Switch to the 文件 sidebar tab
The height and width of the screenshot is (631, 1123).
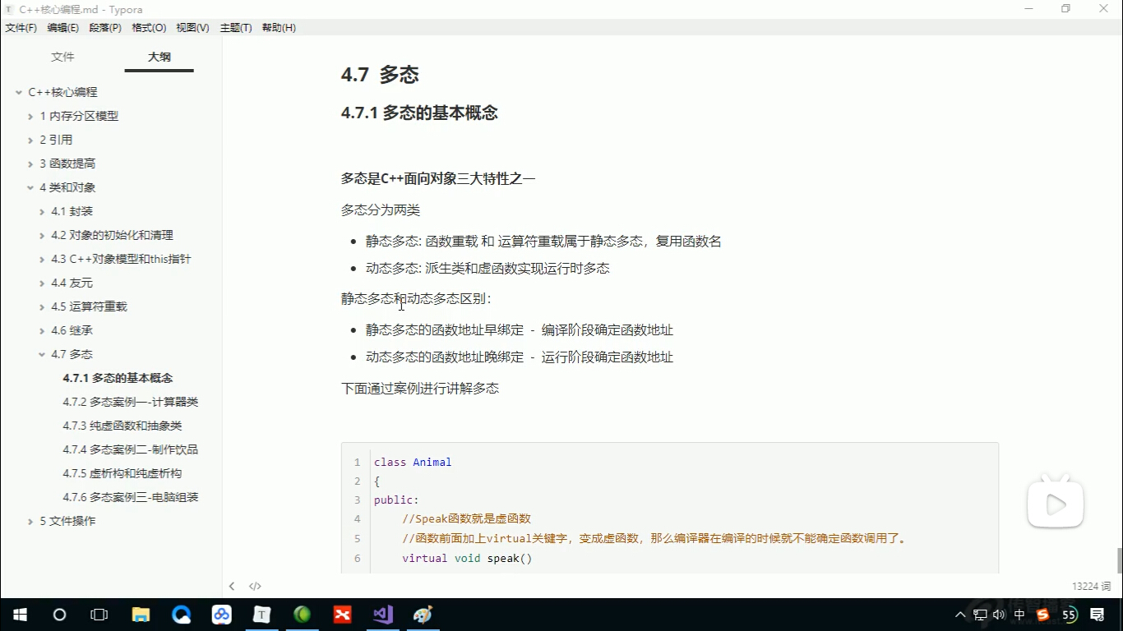[63, 56]
